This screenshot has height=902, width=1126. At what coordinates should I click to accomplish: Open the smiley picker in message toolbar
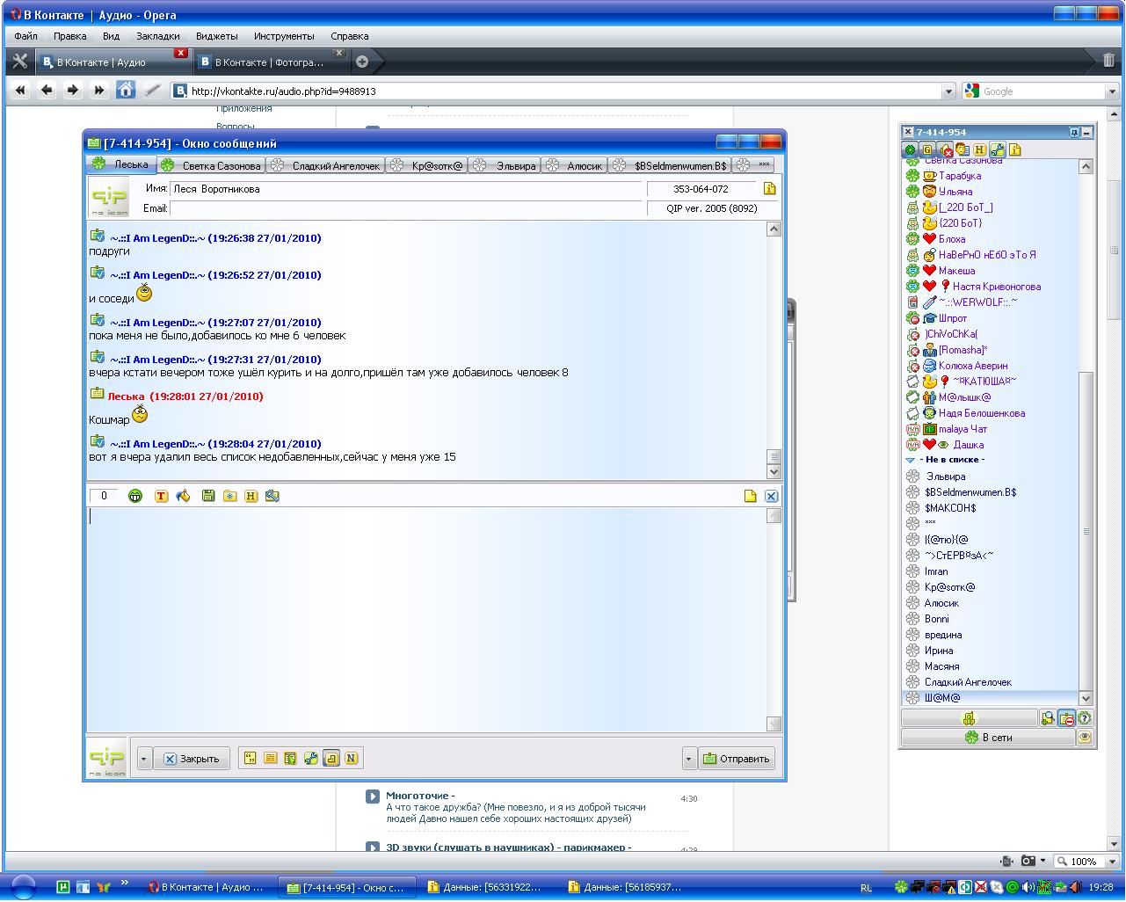(135, 497)
